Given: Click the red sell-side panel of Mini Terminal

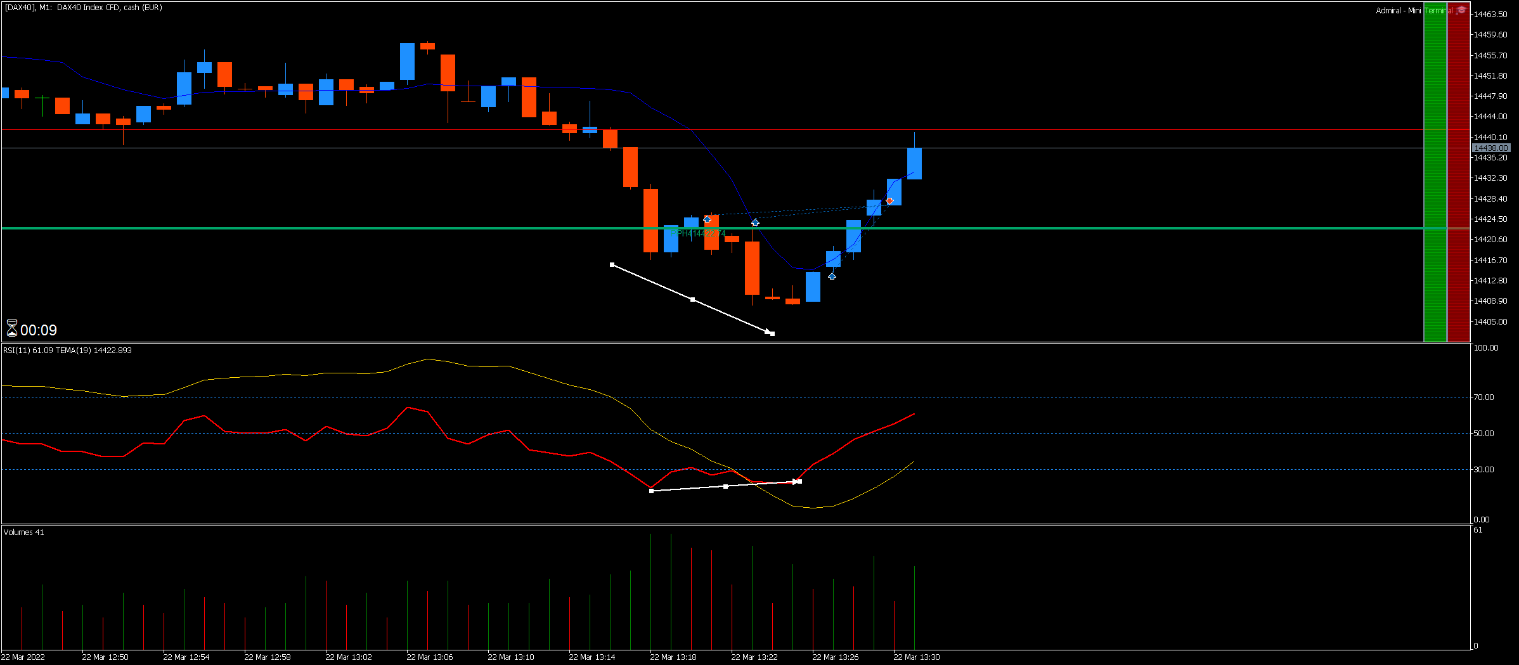Looking at the screenshot, I should 1458,171.
